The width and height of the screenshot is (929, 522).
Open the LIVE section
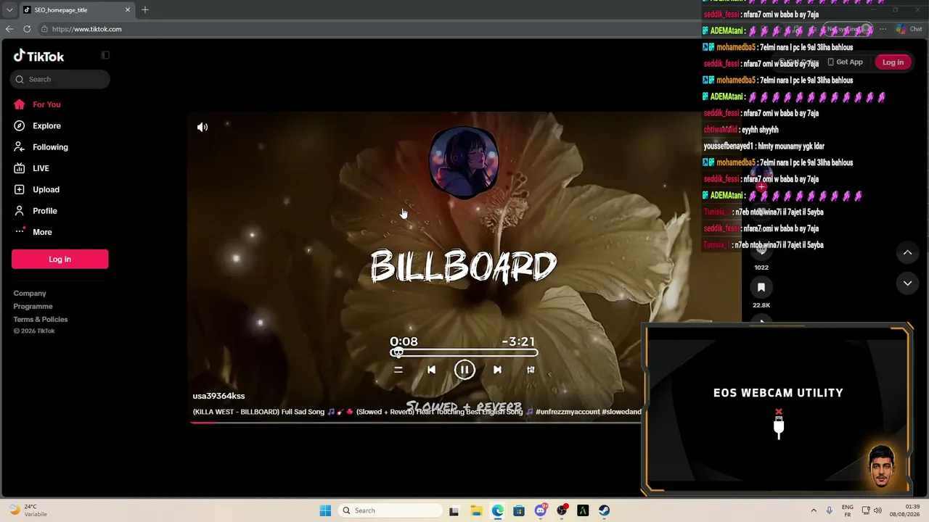tap(31, 168)
